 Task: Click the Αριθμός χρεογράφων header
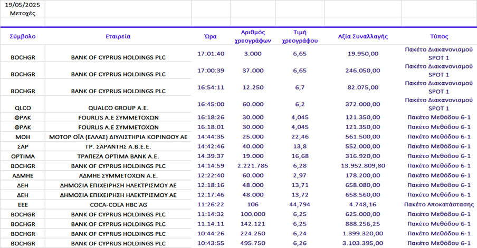[253, 36]
